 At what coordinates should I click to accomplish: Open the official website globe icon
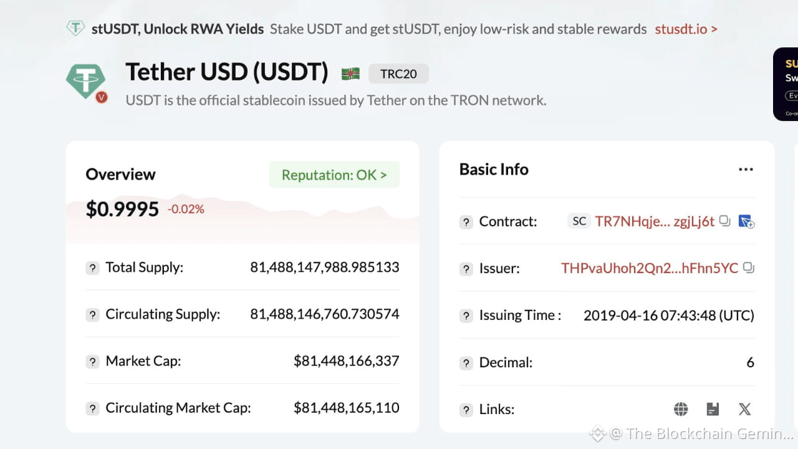point(681,409)
